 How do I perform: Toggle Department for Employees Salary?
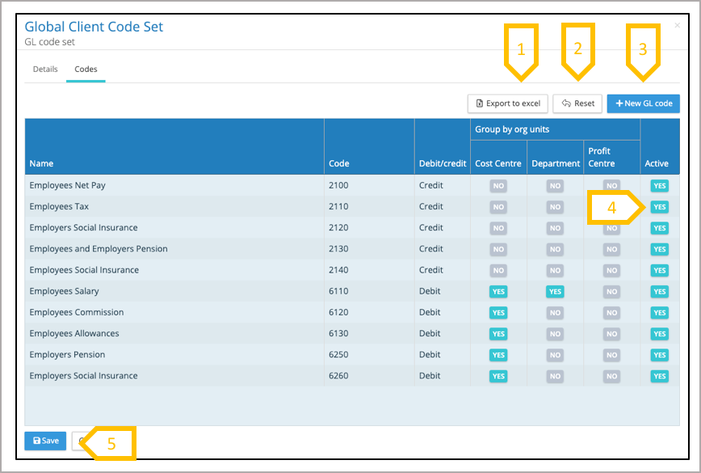pos(555,291)
